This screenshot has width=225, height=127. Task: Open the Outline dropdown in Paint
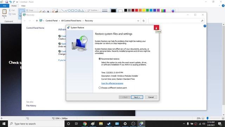93,10
